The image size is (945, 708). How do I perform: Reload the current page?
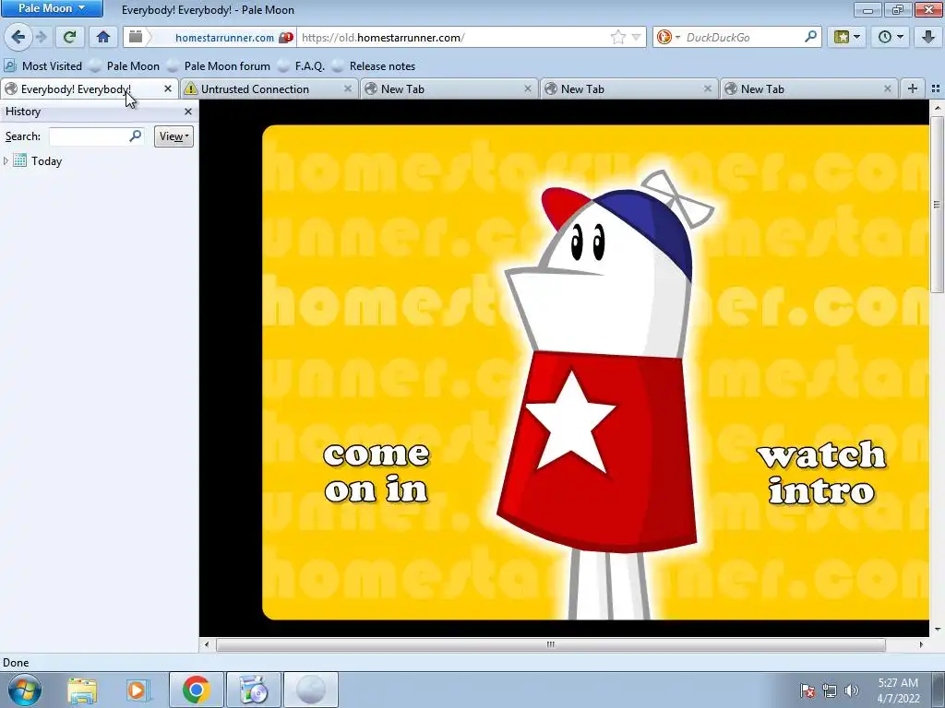point(69,37)
